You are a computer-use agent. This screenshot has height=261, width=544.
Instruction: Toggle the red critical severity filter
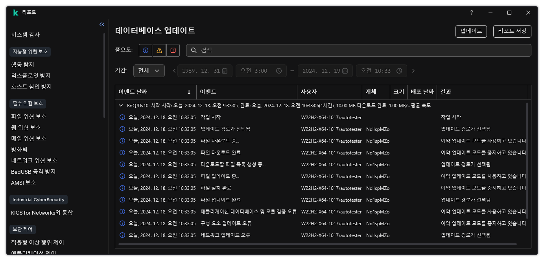click(x=173, y=50)
